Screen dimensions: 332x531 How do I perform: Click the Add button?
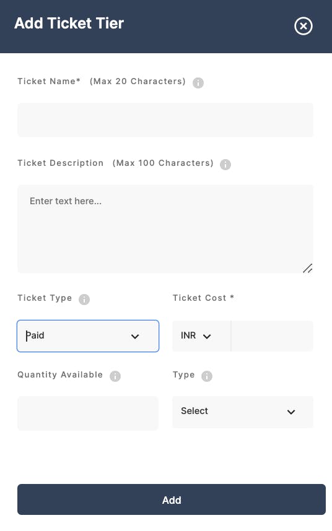172,499
